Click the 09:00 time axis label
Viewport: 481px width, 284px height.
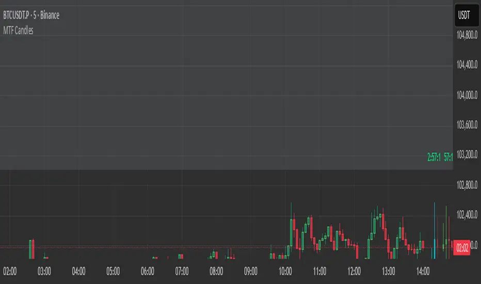[x=251, y=272]
